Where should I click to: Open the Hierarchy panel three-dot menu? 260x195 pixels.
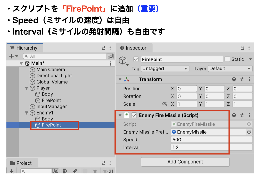click(x=110, y=48)
